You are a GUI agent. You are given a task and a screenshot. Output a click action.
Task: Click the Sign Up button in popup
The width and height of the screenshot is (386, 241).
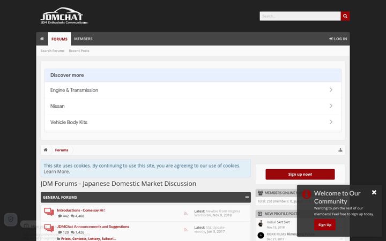pos(325,225)
